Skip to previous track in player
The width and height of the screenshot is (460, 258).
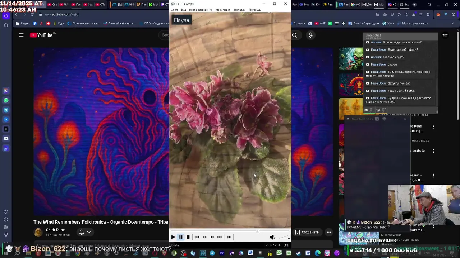tap(197, 237)
